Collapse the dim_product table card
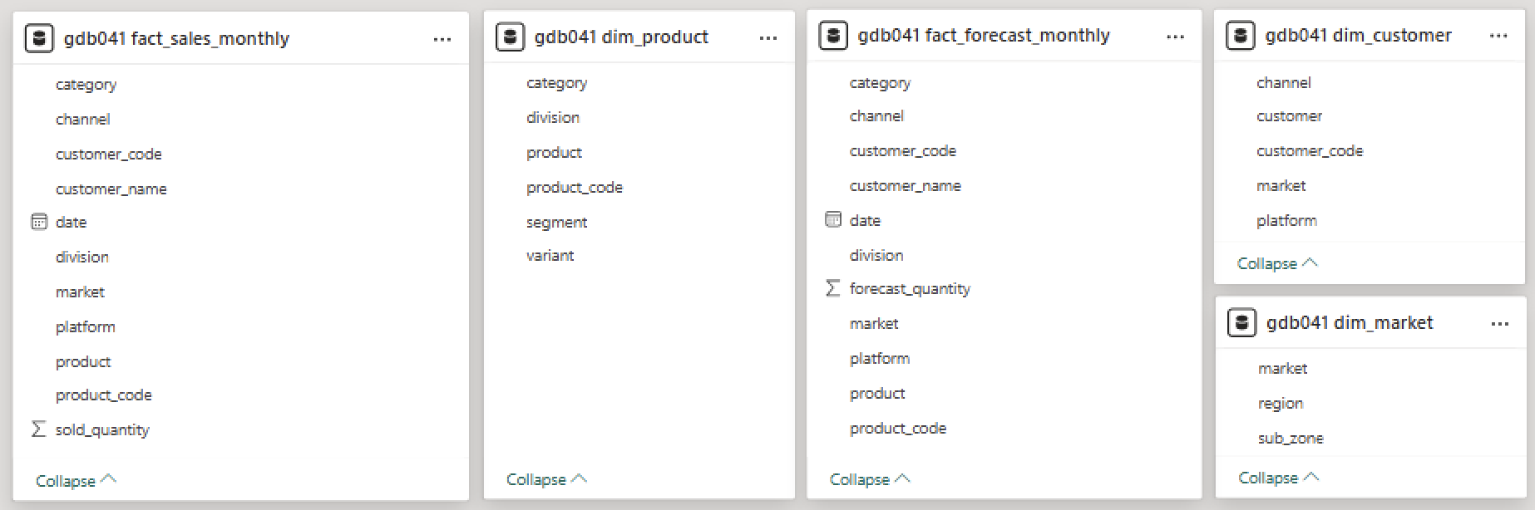This screenshot has width=1535, height=510. (x=547, y=479)
